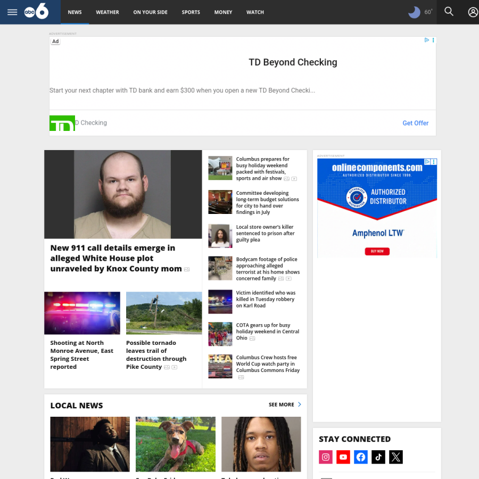Open the YouTube icon
The width and height of the screenshot is (479, 479).
pos(343,457)
